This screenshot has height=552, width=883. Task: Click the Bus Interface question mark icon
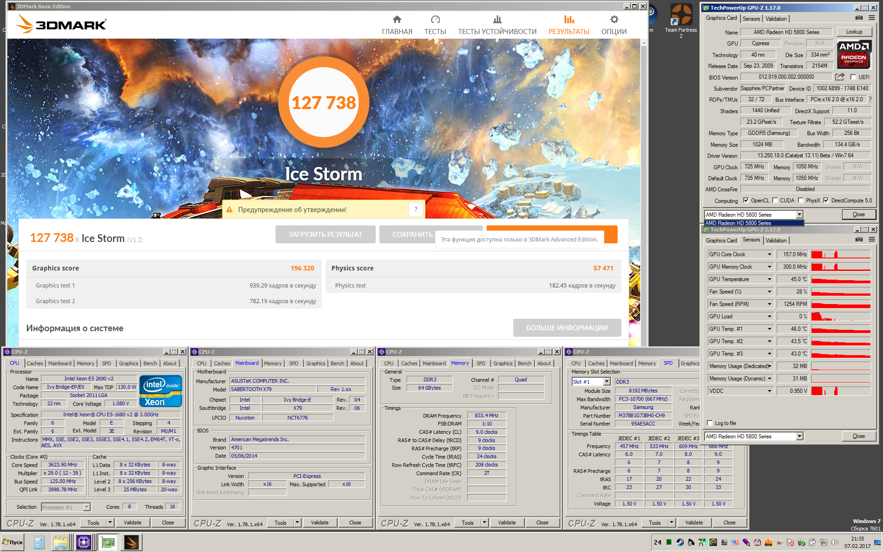coord(870,99)
